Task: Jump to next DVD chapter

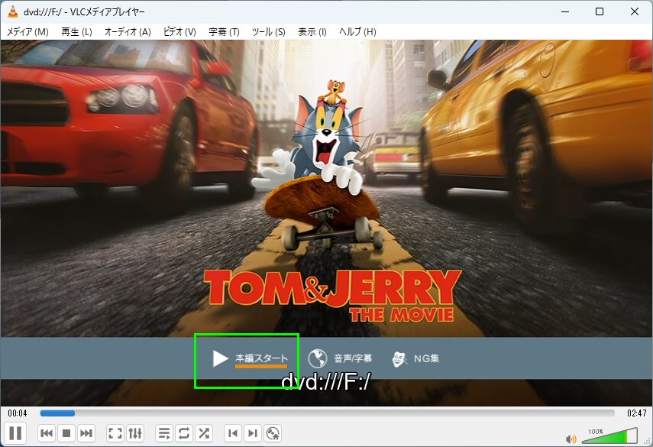Action: click(252, 433)
